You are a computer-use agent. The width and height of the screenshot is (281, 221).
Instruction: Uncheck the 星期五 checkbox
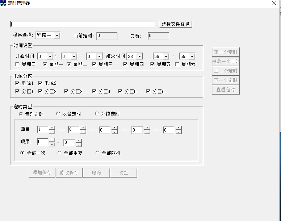click(x=152, y=64)
